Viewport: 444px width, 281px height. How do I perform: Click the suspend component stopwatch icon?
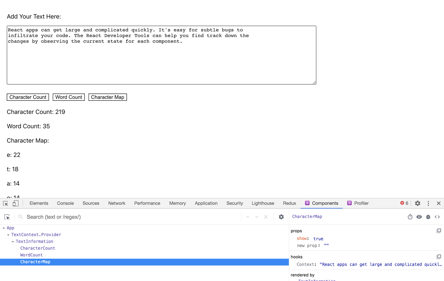(410, 217)
